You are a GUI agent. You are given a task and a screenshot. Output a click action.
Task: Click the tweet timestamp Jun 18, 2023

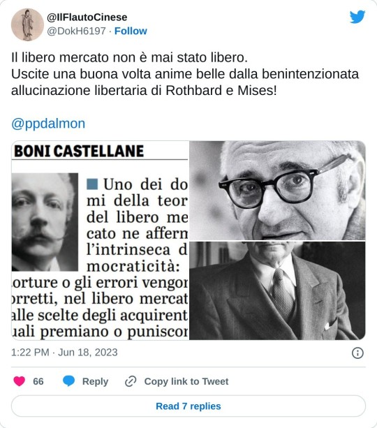click(x=64, y=353)
